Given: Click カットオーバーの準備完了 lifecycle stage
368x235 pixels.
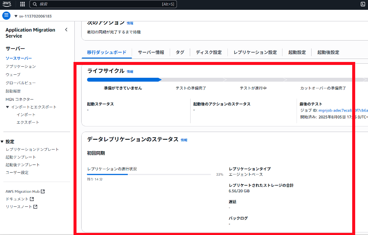Looking at the screenshot, I should [x=323, y=88].
